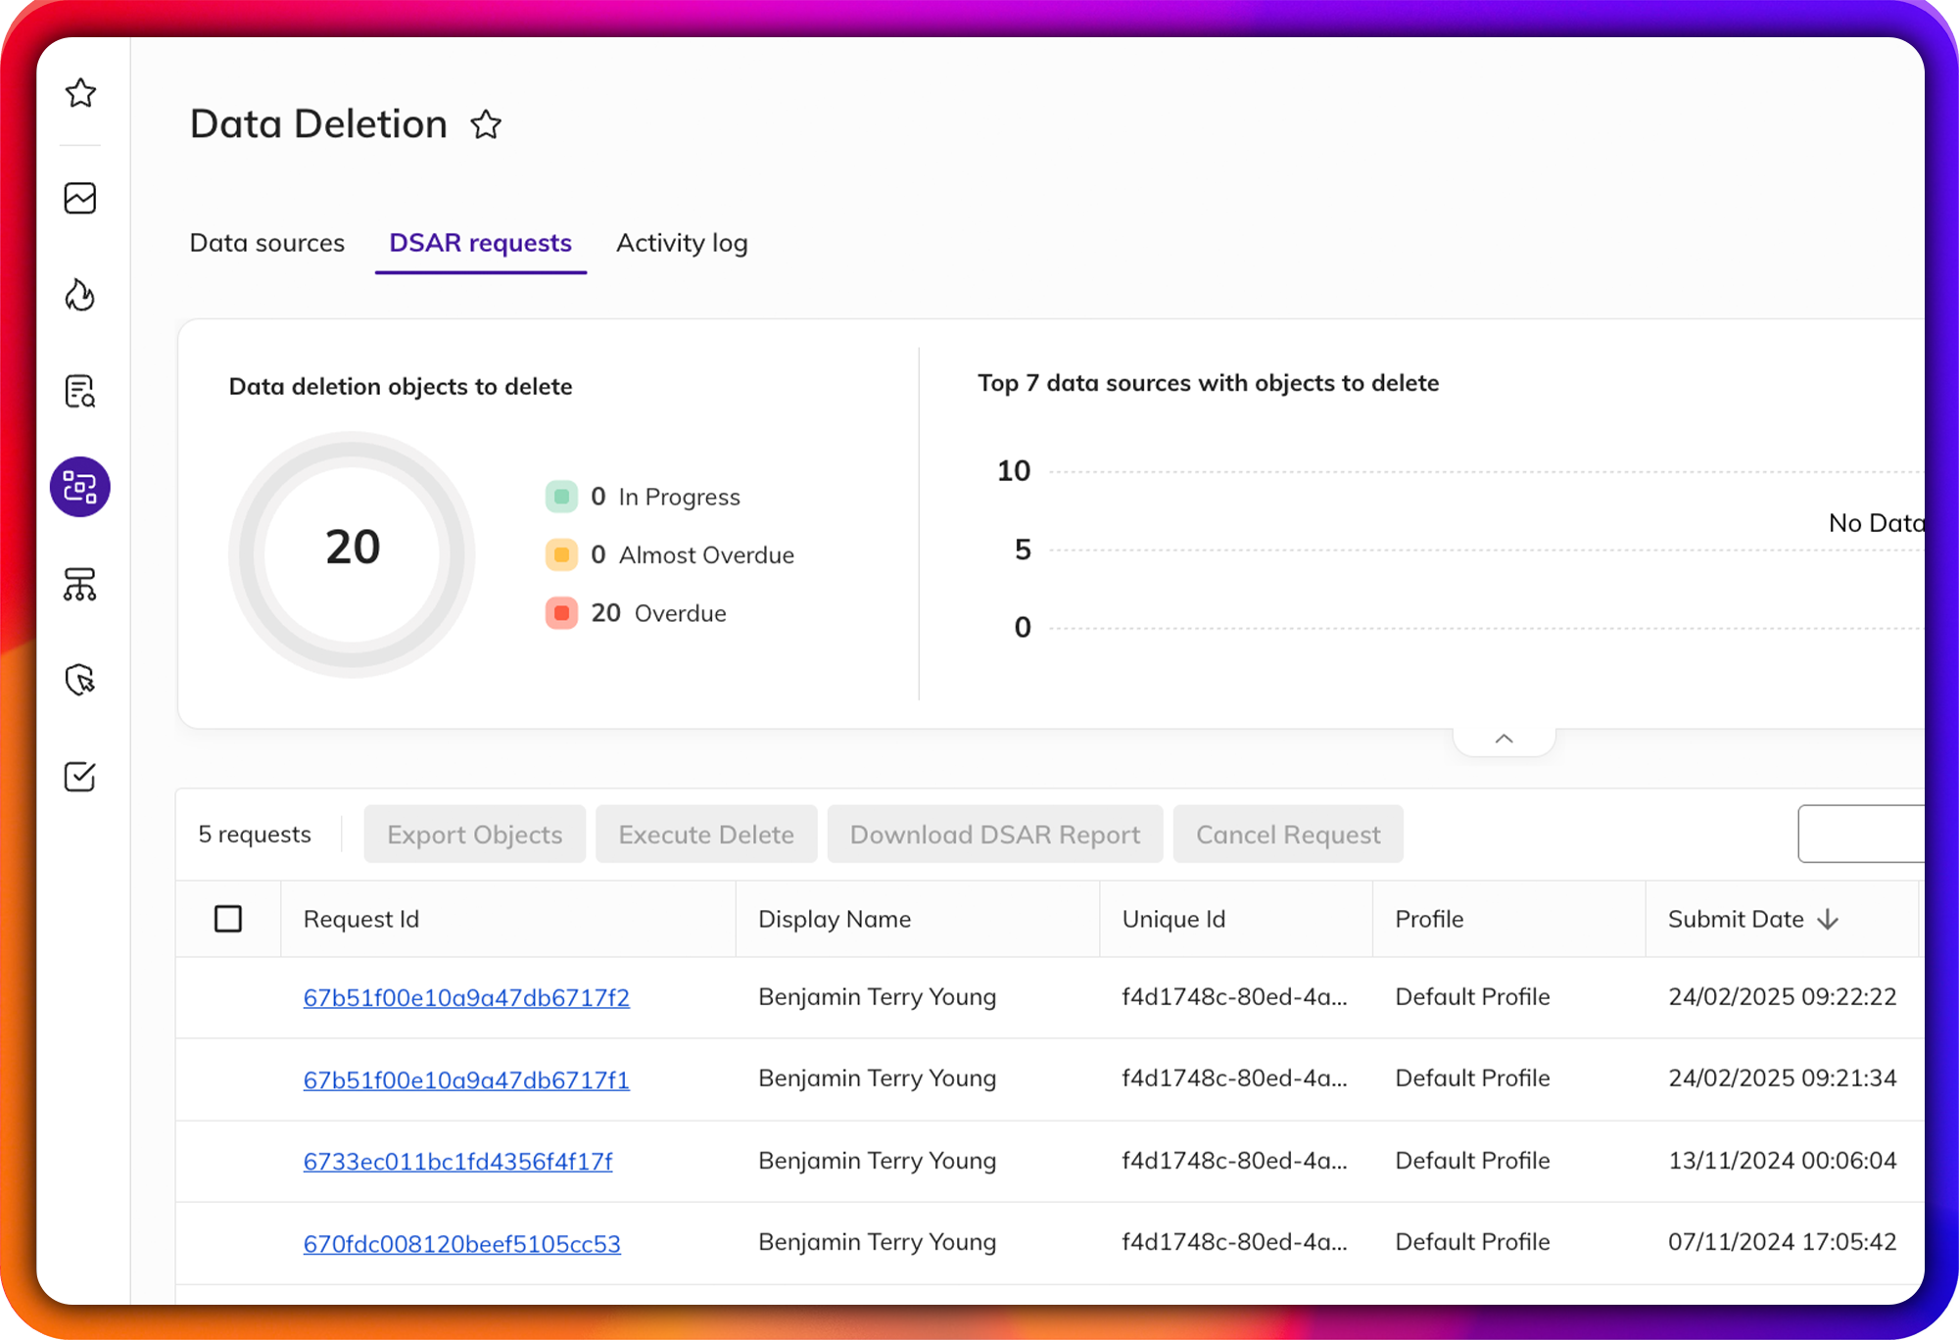Click Benjamin Terry Young in the 13/11/2024 row

pos(878,1160)
